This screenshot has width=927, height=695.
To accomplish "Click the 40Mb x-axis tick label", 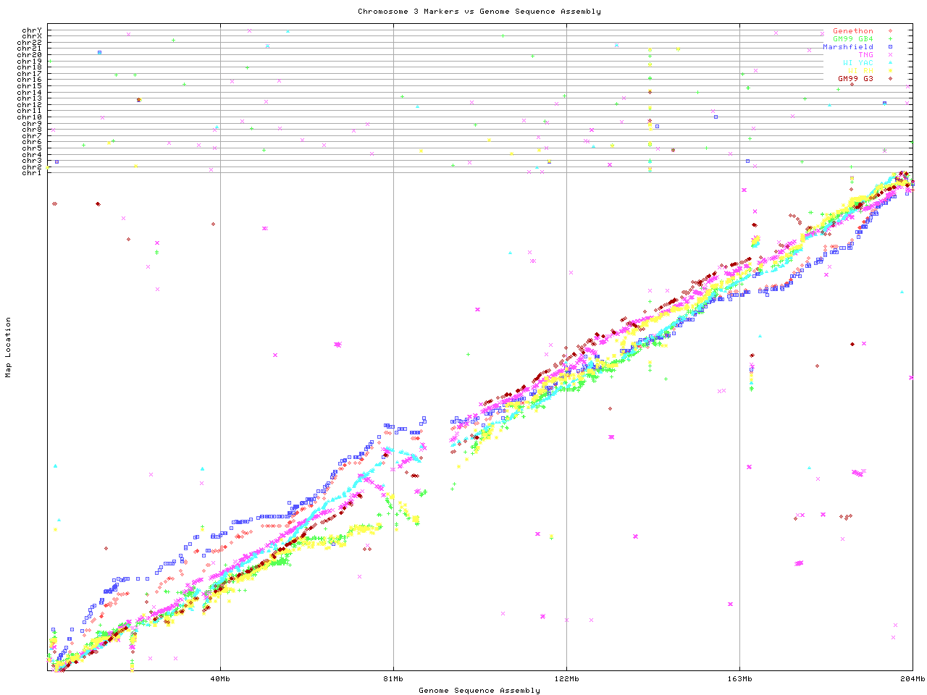I will point(220,679).
